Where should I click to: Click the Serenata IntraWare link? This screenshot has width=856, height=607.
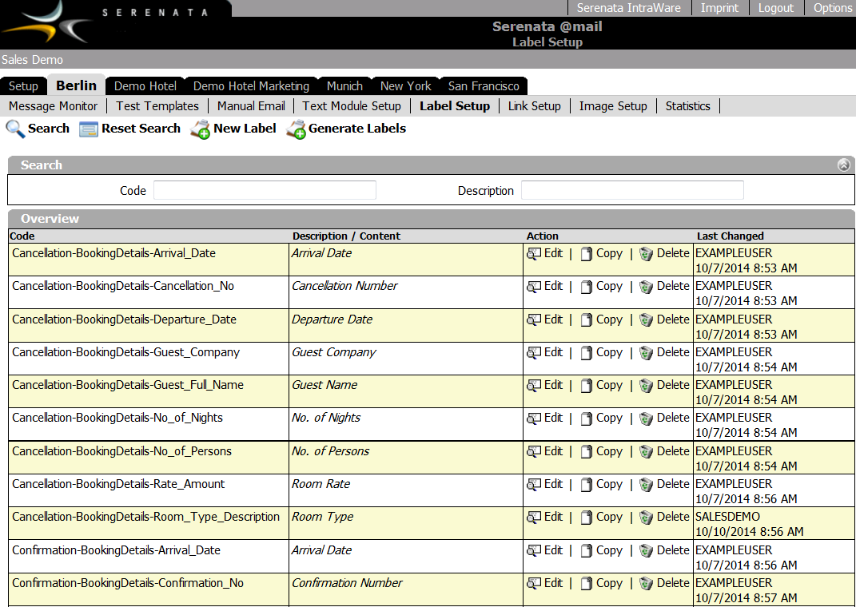point(629,8)
